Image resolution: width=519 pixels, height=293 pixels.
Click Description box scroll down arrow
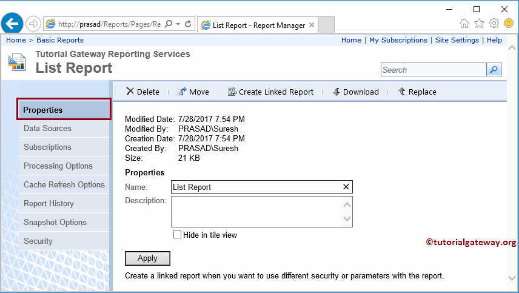[x=347, y=218]
